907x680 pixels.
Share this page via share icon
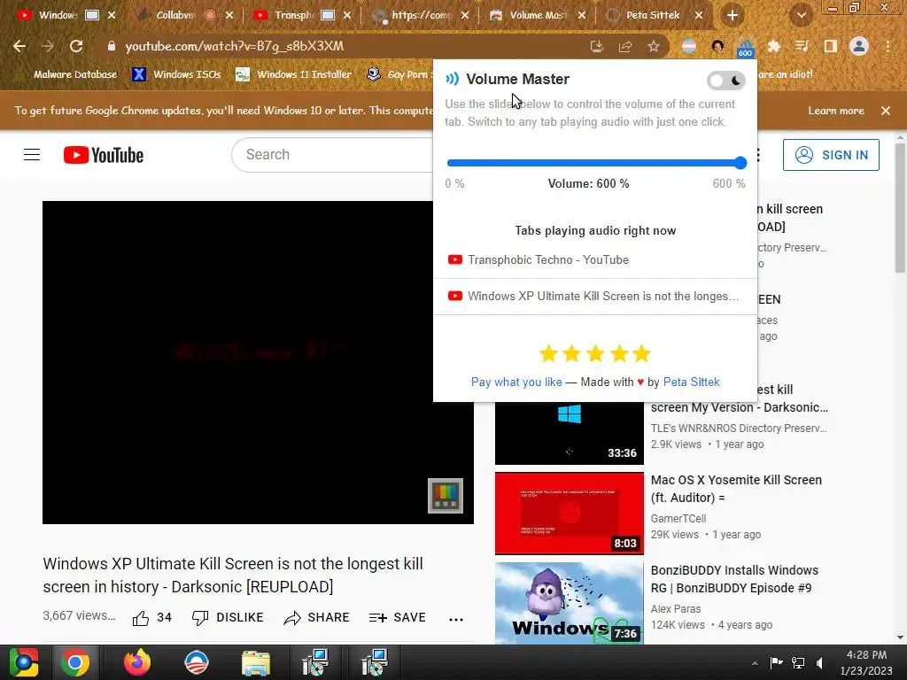pyautogui.click(x=625, y=46)
